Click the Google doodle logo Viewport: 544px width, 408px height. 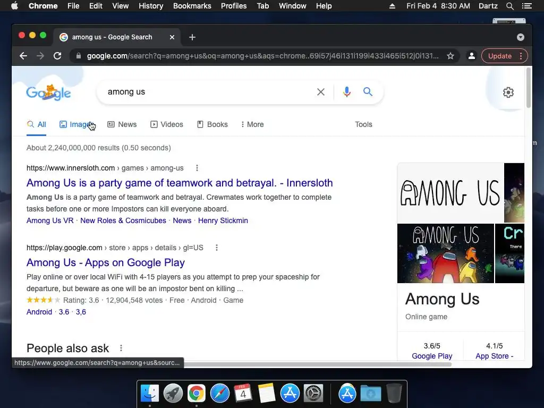pyautogui.click(x=48, y=92)
